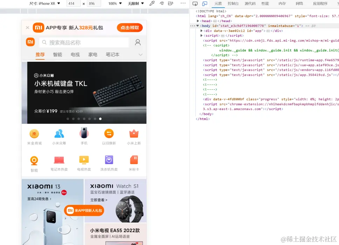Collapse the body element node
The height and width of the screenshot is (245, 339).
[x=198, y=25]
